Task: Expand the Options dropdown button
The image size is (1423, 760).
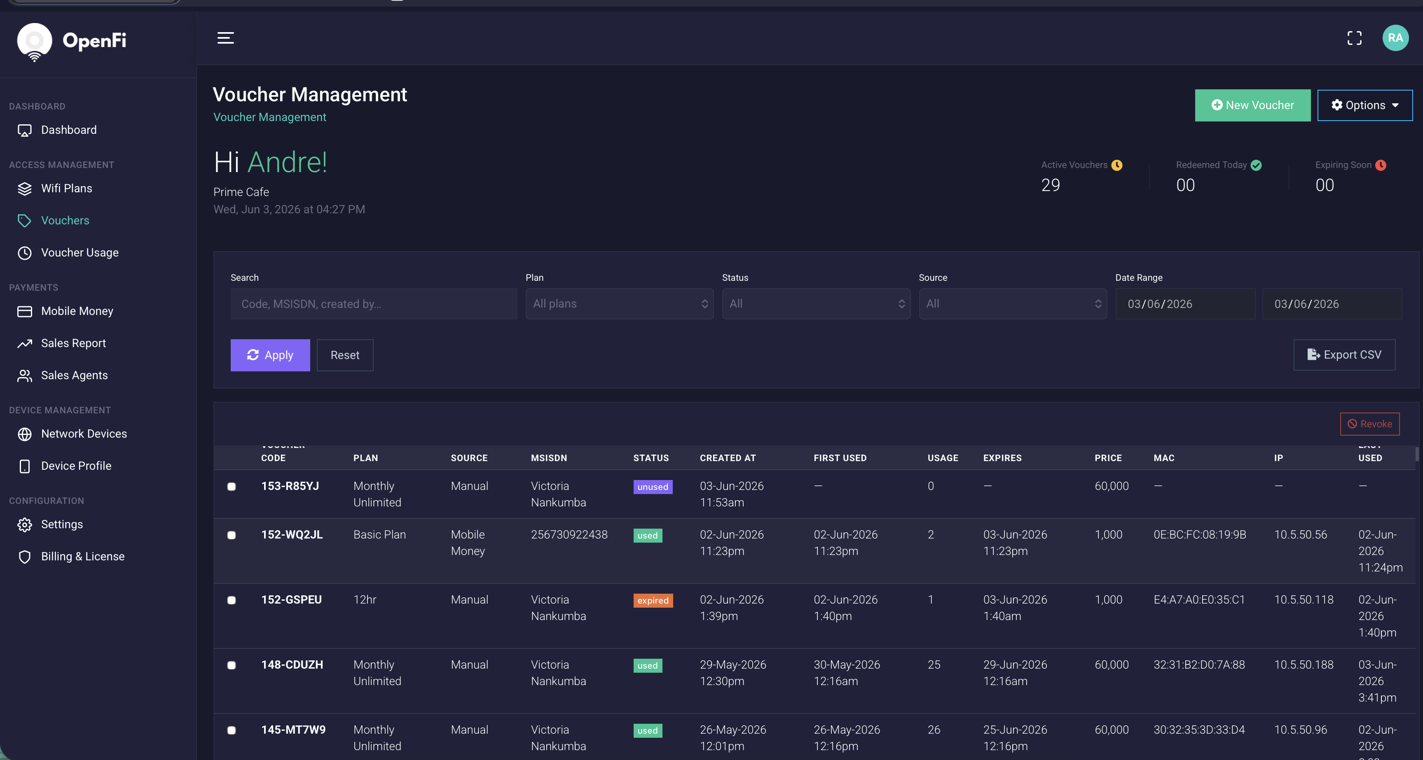Action: pos(1364,105)
